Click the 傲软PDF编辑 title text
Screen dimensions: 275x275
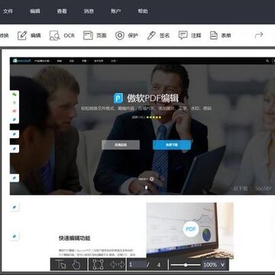click(153, 99)
